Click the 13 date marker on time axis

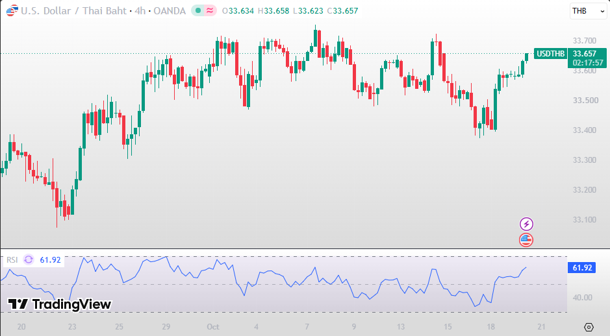pos(401,327)
